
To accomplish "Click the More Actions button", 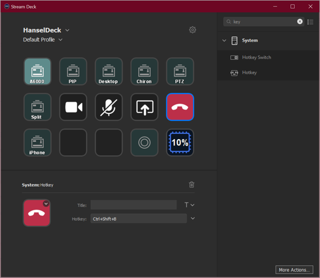I will 294,270.
